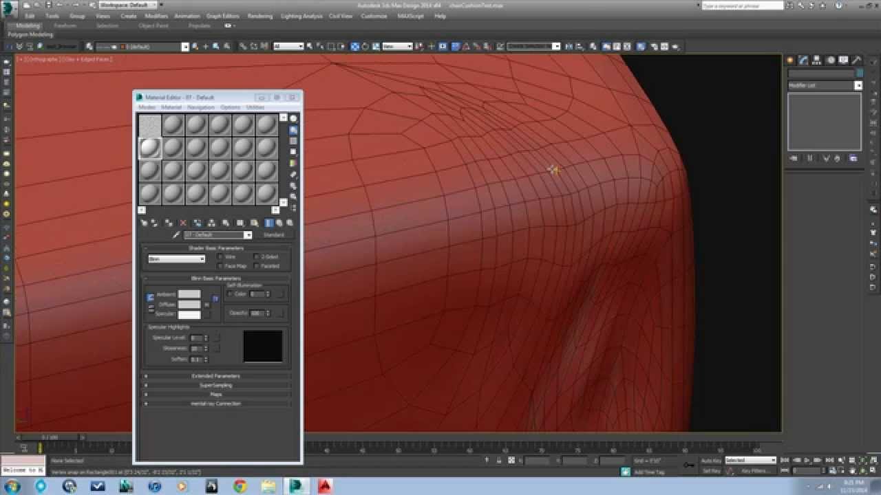The height and width of the screenshot is (495, 881).
Task: Open the selection filter All dropdown
Action: coord(288,47)
